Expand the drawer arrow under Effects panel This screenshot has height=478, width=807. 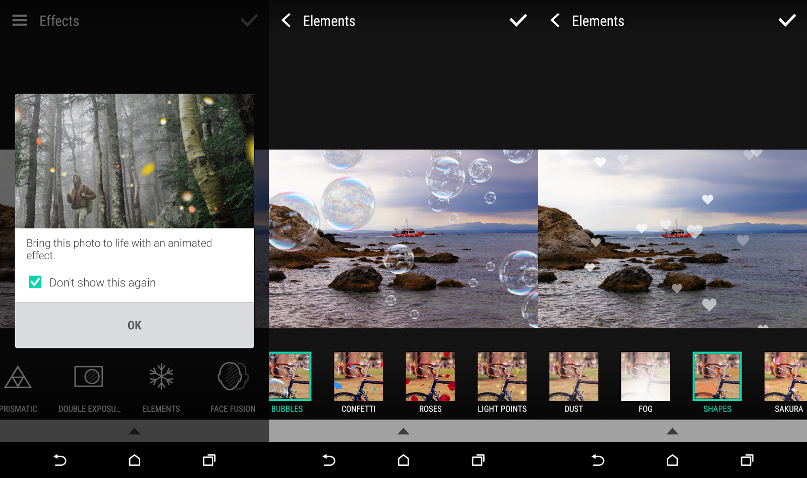(x=134, y=431)
